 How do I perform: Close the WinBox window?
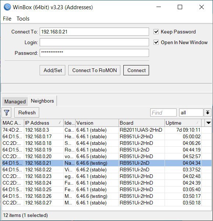click(202, 7)
